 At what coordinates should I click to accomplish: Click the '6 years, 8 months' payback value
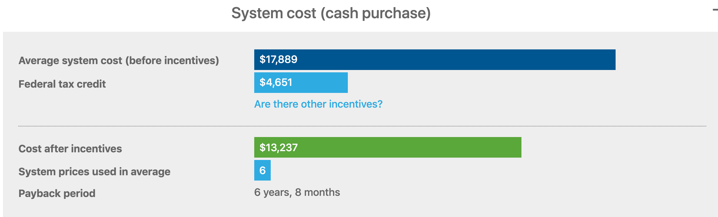click(x=297, y=192)
